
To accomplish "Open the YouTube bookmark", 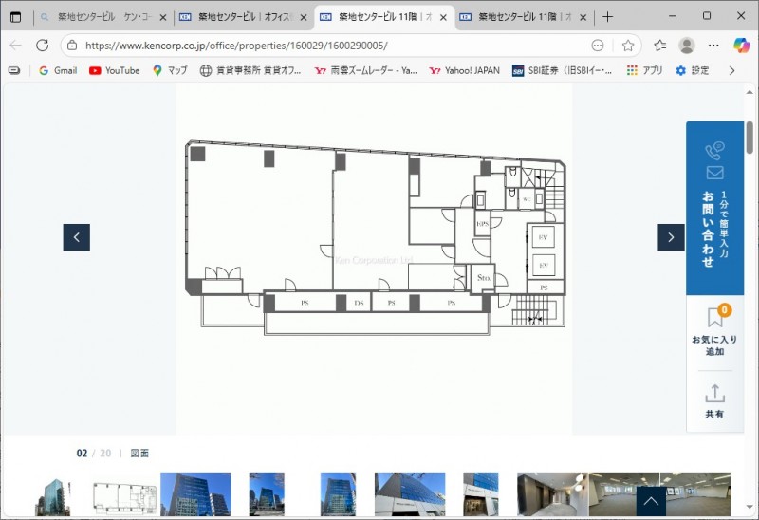I will [114, 70].
